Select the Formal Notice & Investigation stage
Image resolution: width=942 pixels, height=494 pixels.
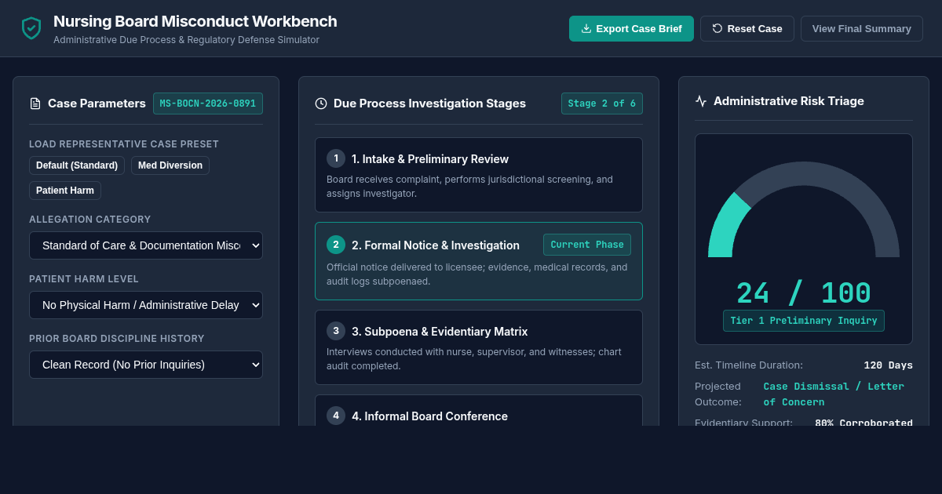click(x=479, y=261)
